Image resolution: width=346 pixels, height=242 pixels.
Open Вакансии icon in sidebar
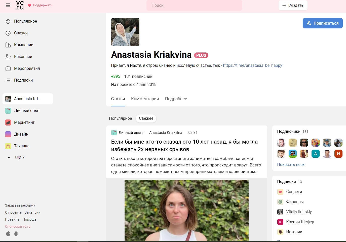pos(8,57)
